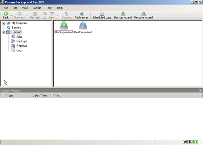
Task: Close the Output Window panel
Action: 200,91
